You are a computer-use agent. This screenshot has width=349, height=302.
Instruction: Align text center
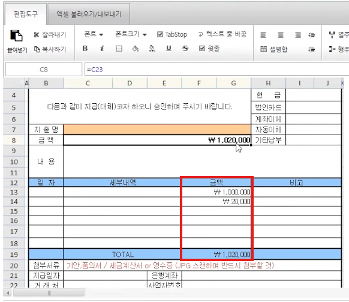click(x=281, y=35)
